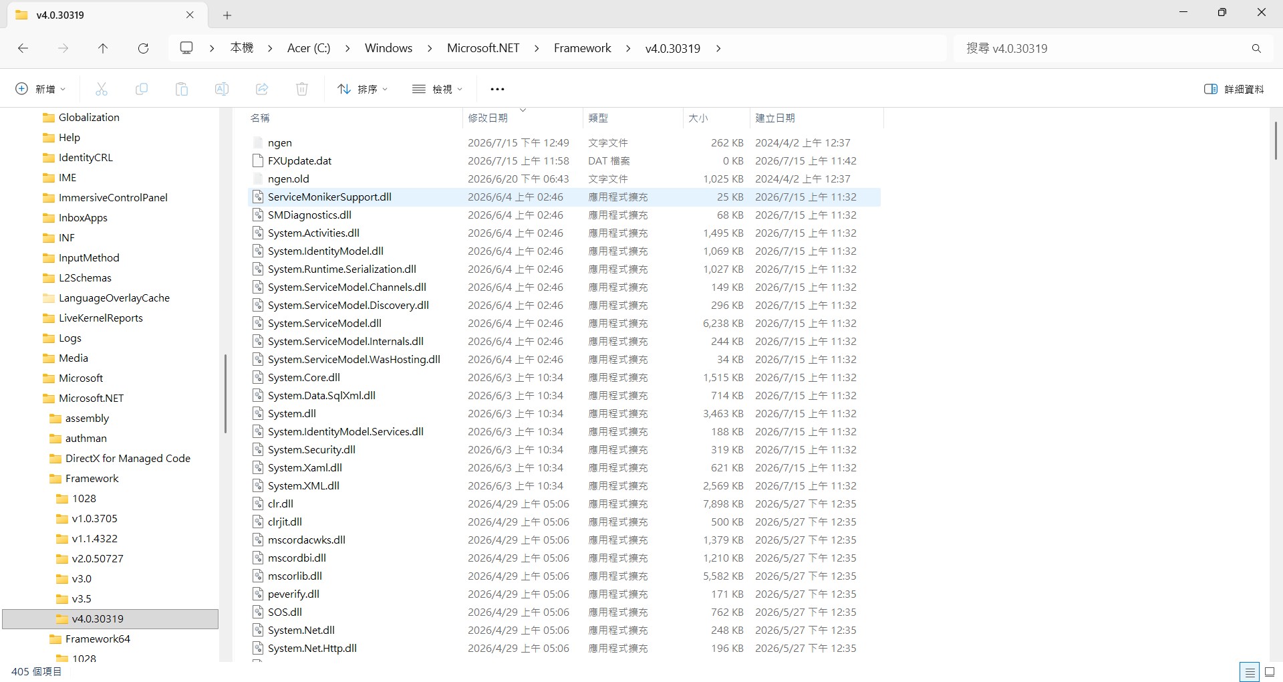Refresh the current folder view
Viewport: 1283px width, 682px height.
click(143, 48)
